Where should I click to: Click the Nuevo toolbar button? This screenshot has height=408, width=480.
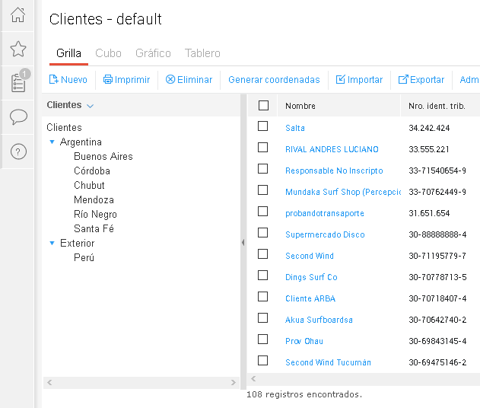pos(68,79)
